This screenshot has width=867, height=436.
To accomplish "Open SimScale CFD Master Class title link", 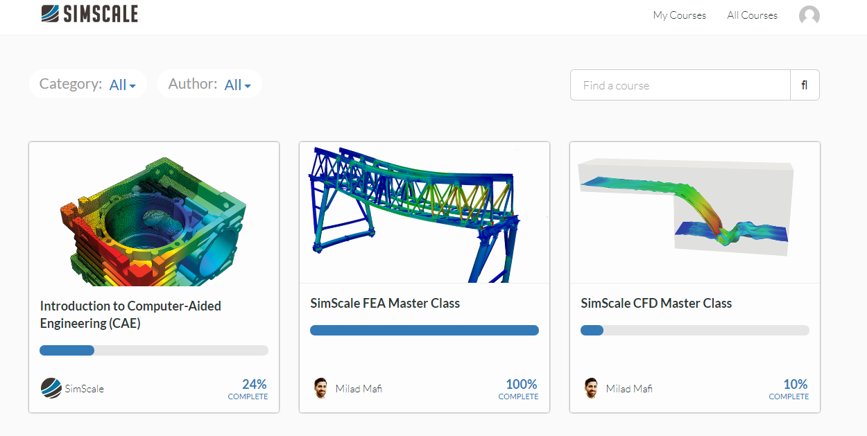I will 656,303.
